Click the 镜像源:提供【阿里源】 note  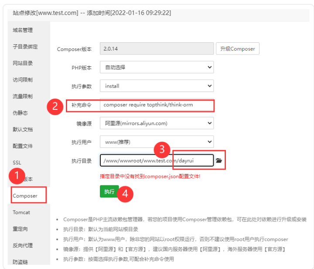pos(174,249)
